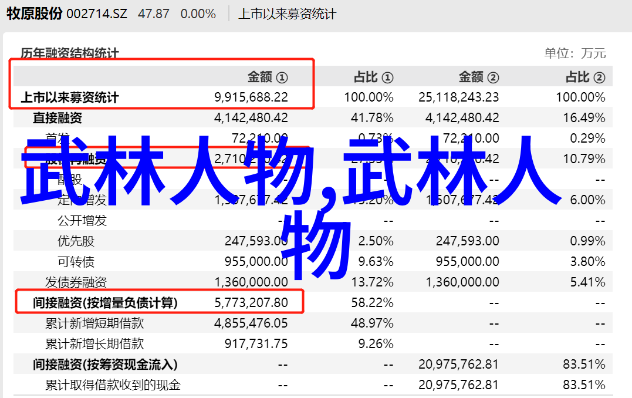Expand the 间接融资(按增量负债计算) row
The height and width of the screenshot is (398, 632).
click(105, 303)
